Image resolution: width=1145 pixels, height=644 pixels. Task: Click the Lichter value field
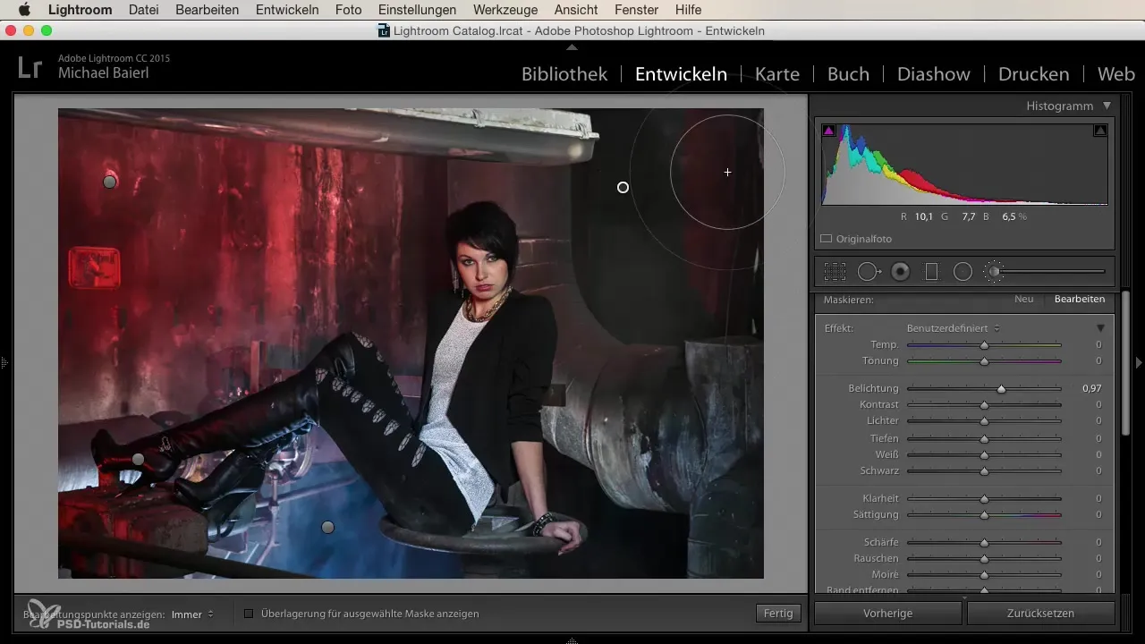[x=1098, y=421]
